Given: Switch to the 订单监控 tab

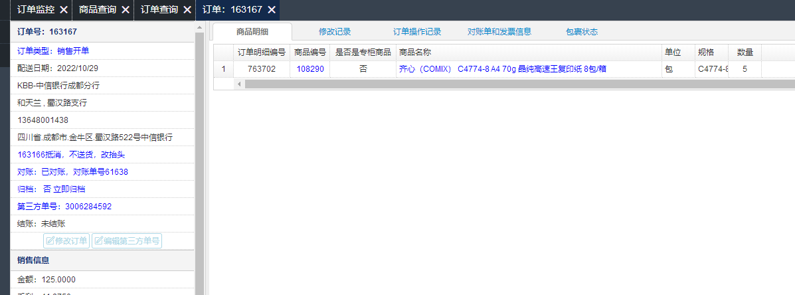Looking at the screenshot, I should pos(35,9).
